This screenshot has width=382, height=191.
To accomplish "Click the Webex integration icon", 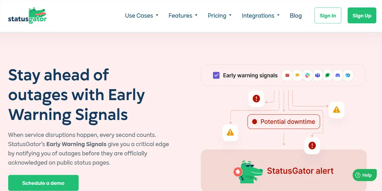I will (348, 75).
